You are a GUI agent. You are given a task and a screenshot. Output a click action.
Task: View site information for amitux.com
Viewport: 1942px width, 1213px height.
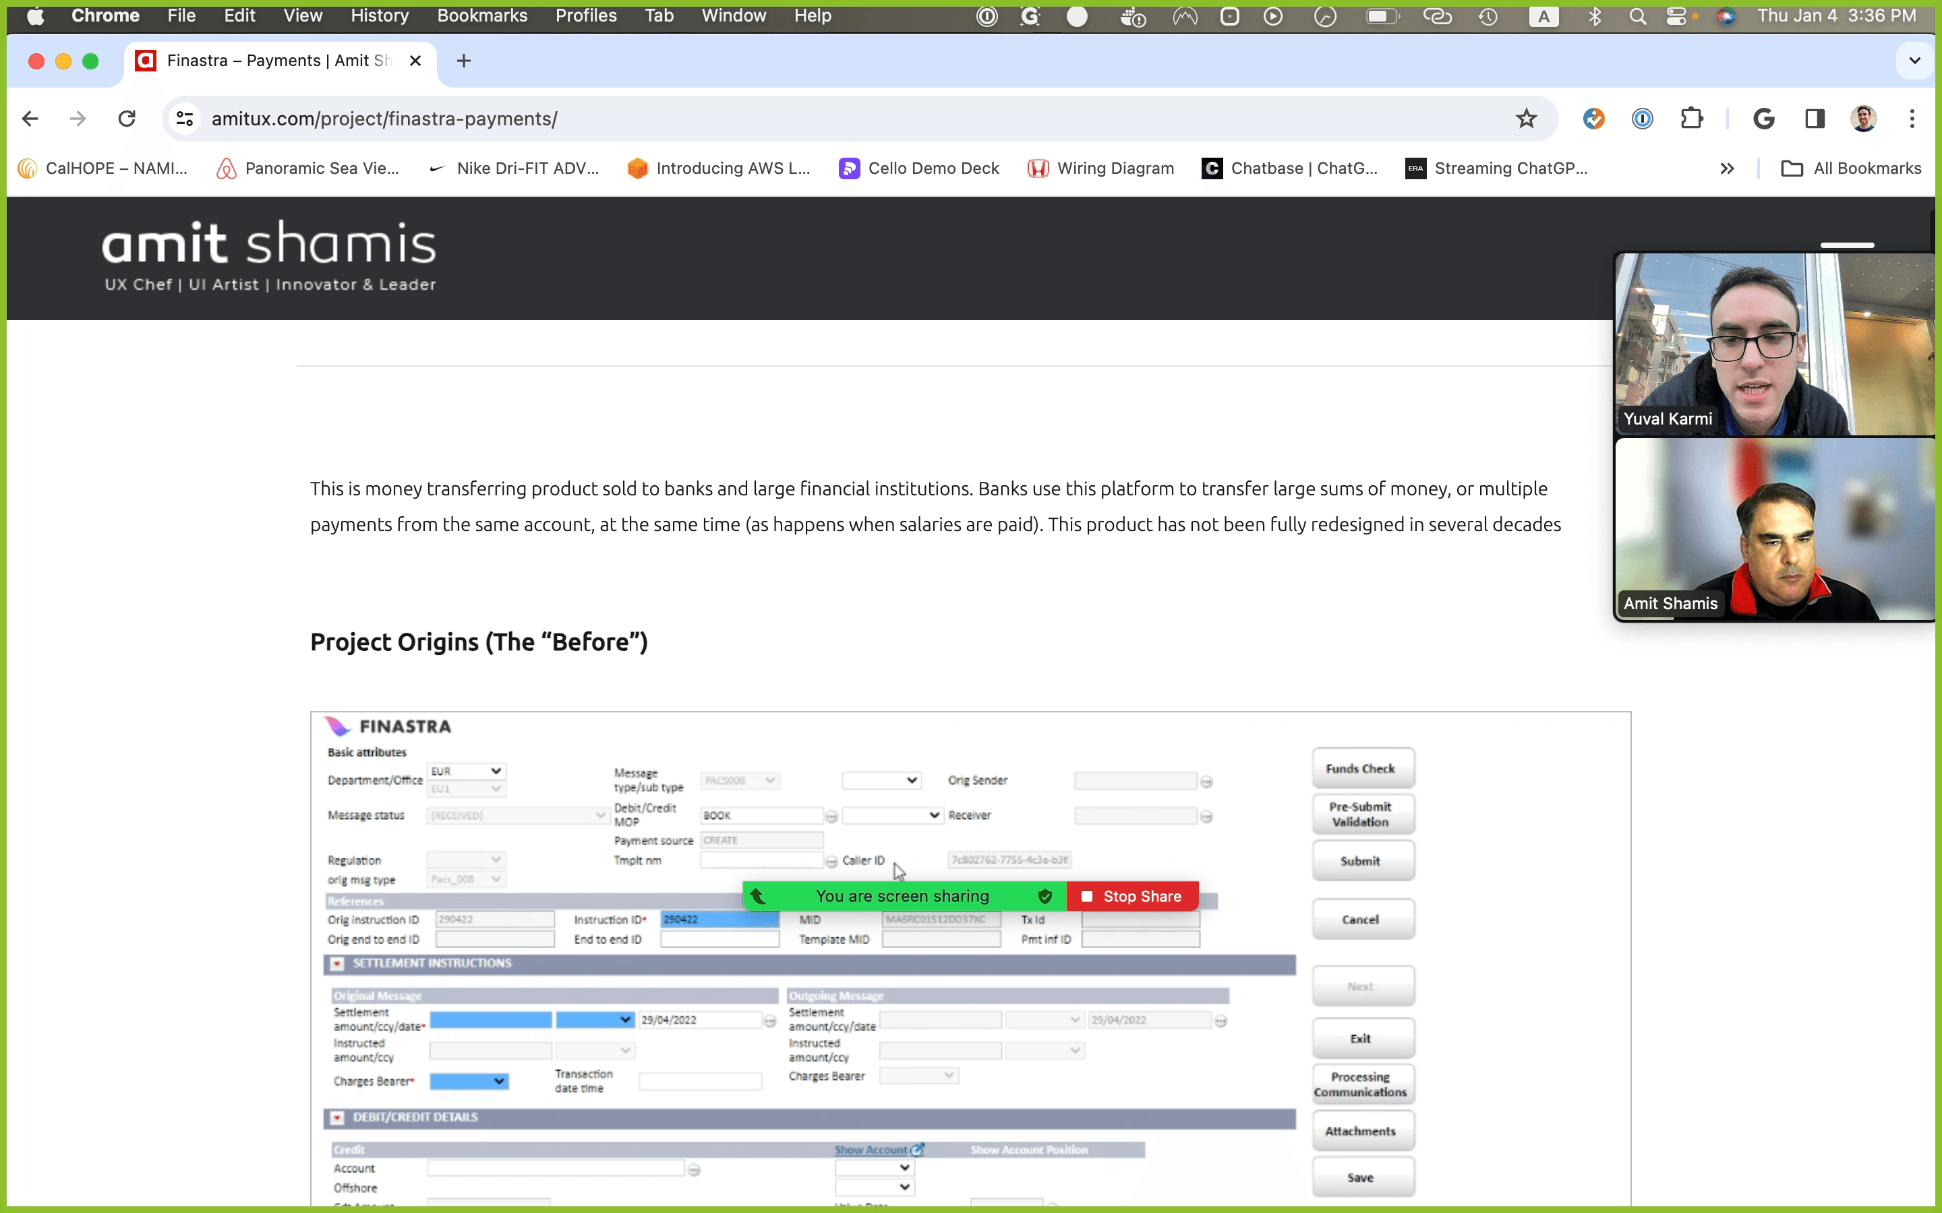185,119
